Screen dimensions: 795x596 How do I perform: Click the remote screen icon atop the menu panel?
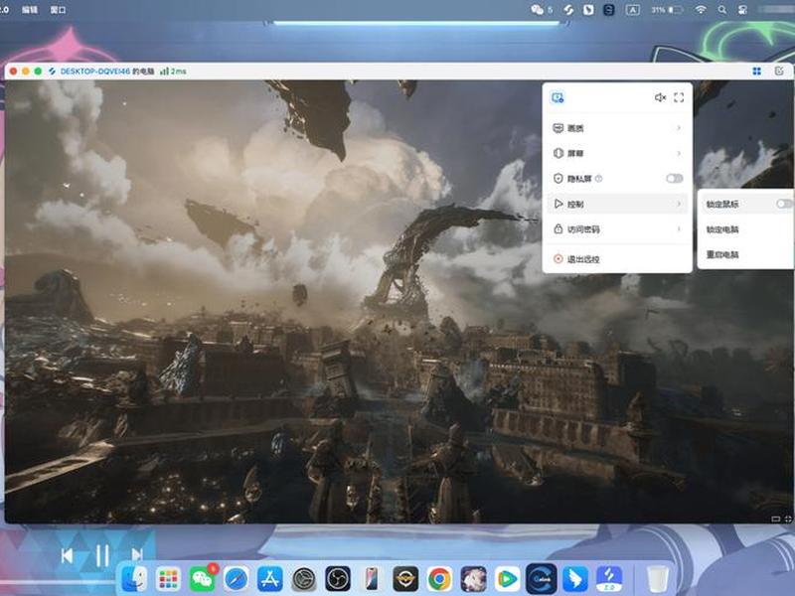click(x=557, y=97)
